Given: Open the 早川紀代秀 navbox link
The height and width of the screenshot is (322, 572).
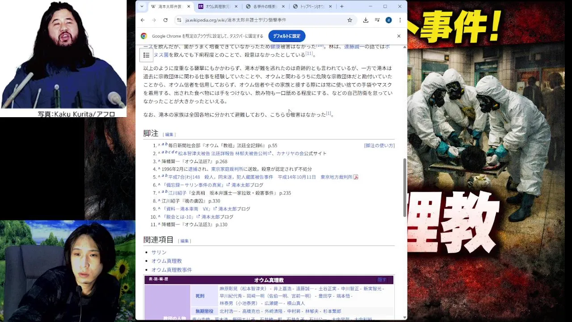Looking at the screenshot, I should pyautogui.click(x=230, y=296).
